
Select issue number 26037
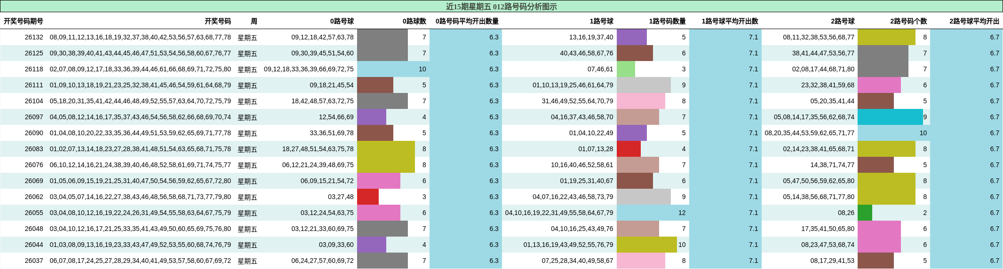[x=34, y=261]
